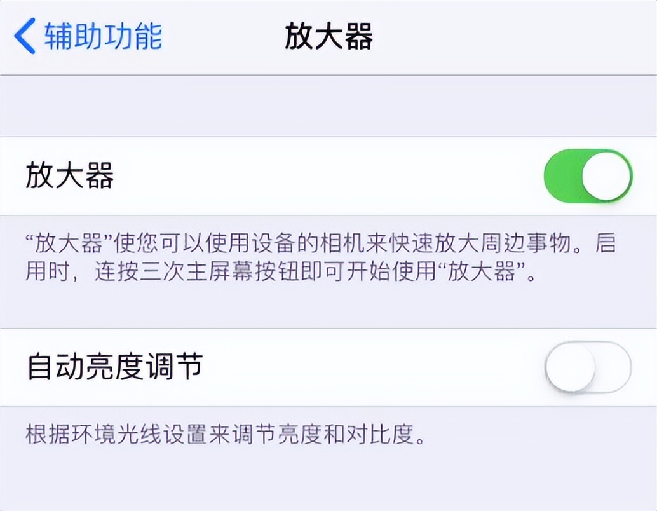
Task: Tap the brightness adjustment description text
Action: (x=229, y=438)
